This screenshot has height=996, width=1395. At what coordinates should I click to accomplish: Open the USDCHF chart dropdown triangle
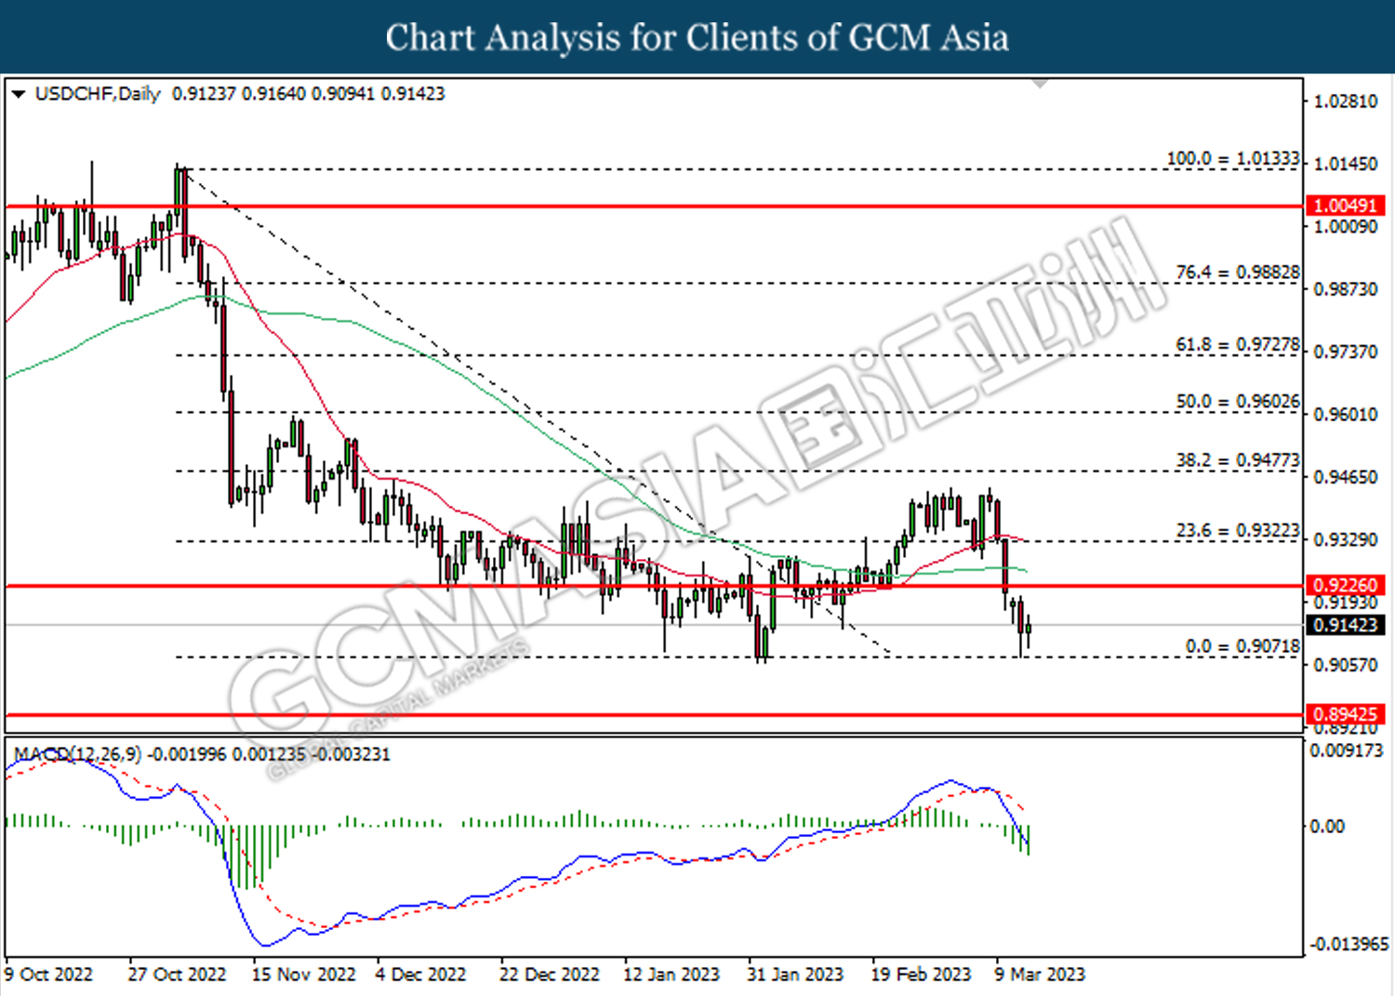point(18,94)
